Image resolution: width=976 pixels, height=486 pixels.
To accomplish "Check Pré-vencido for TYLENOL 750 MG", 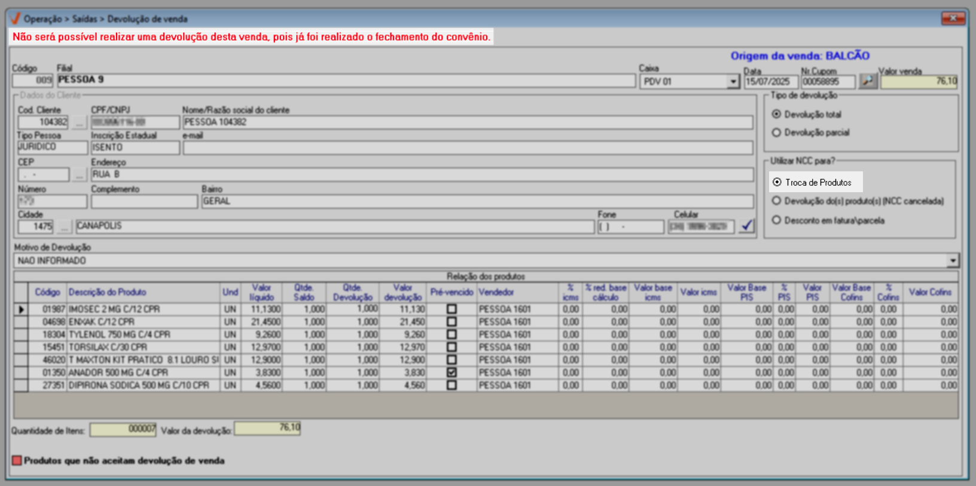I will click(452, 334).
